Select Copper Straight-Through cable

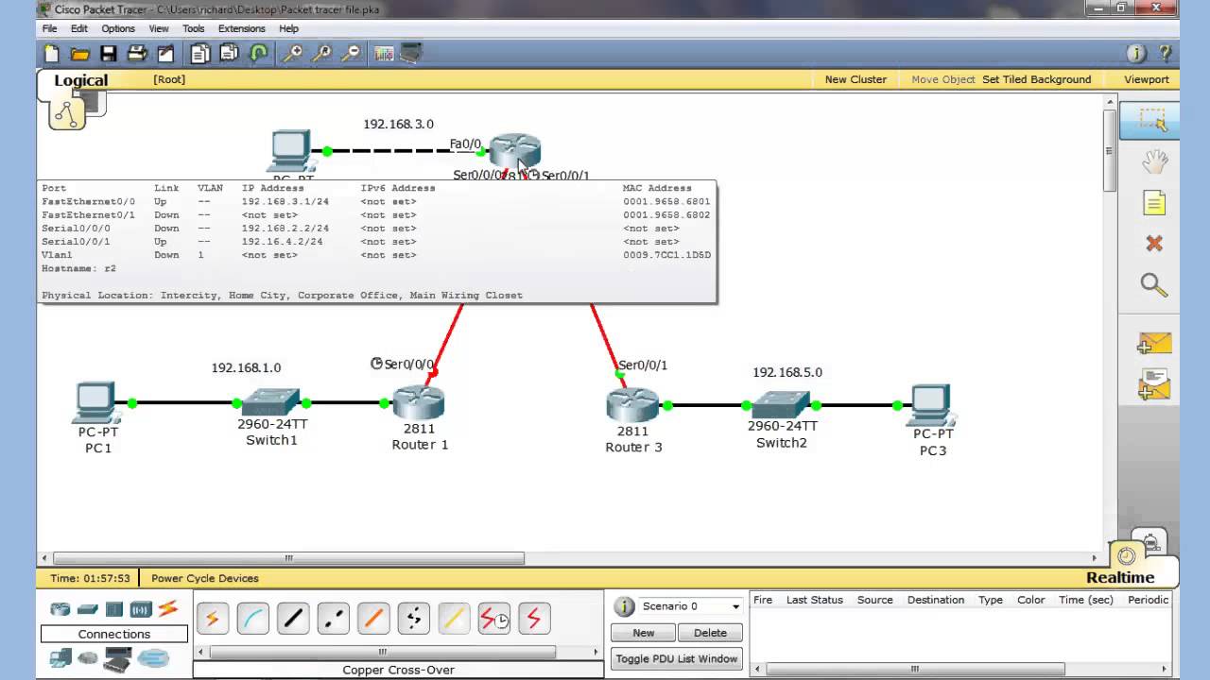coord(293,620)
